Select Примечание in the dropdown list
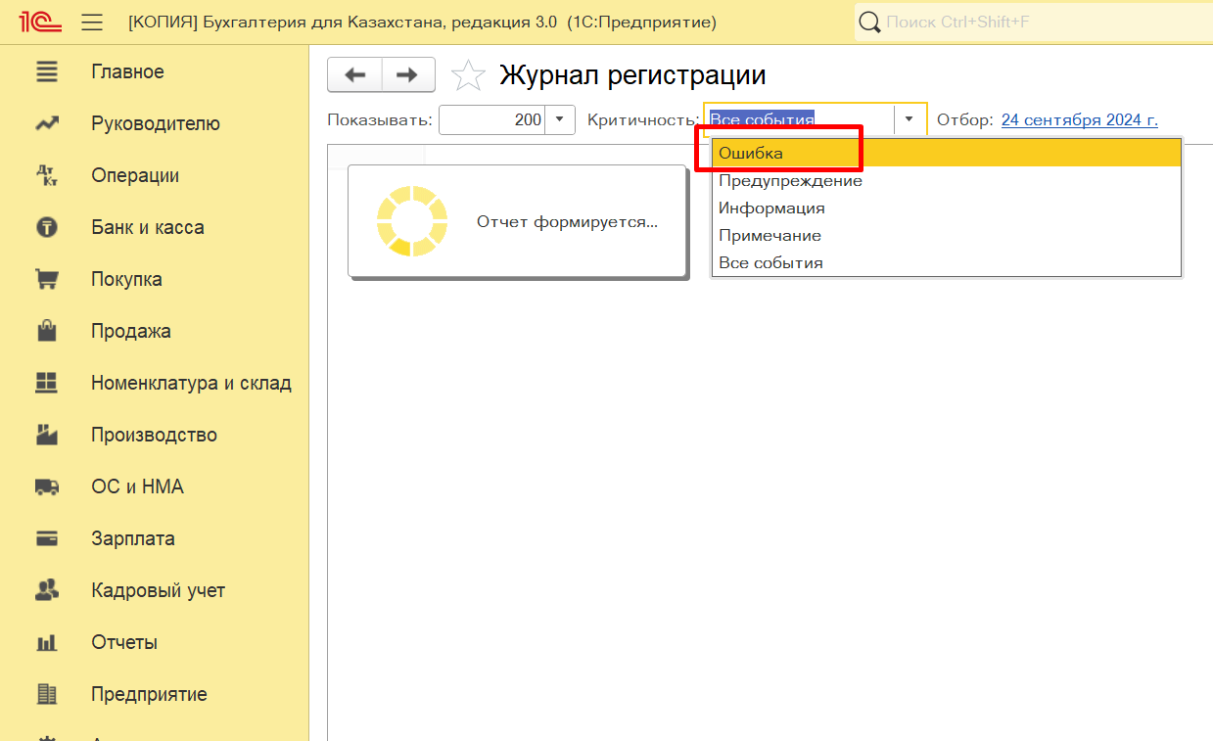1213x741 pixels. coord(947,235)
